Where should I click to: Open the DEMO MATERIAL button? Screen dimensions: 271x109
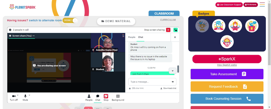point(116,21)
